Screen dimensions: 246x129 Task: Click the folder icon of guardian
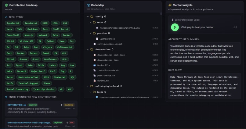point(94,33)
